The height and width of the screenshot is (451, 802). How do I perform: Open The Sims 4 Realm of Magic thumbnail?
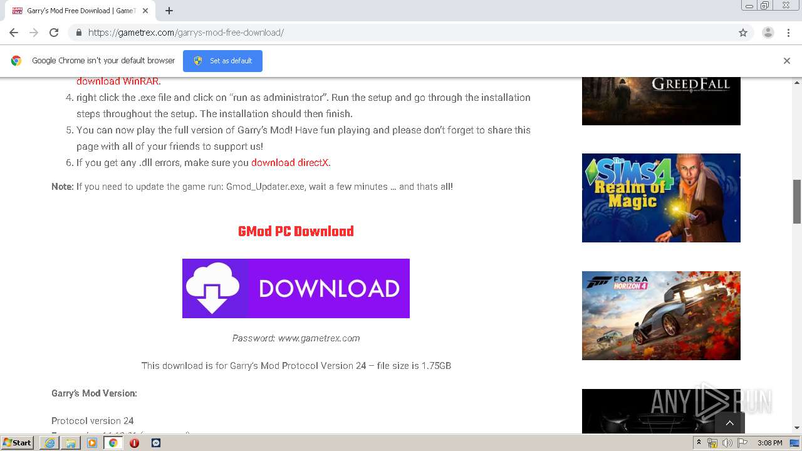click(x=661, y=198)
